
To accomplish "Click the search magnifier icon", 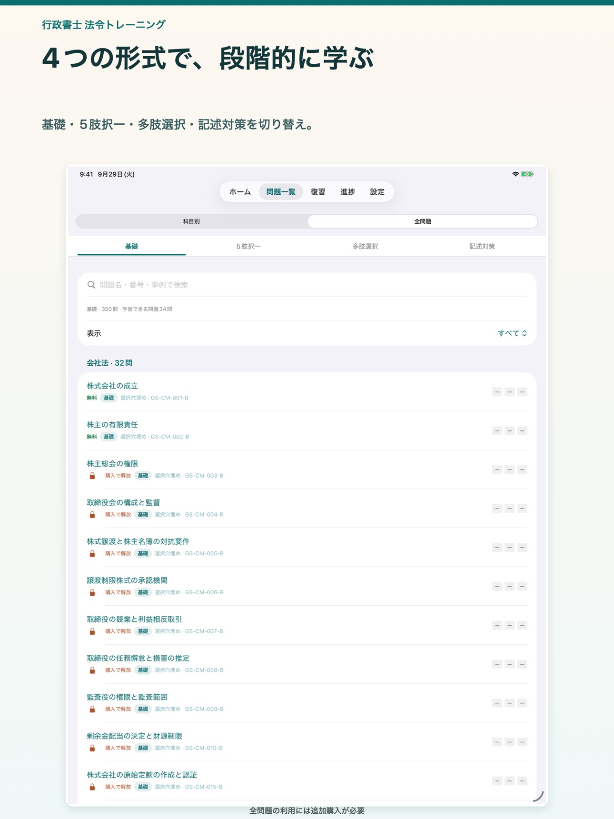I will (91, 285).
